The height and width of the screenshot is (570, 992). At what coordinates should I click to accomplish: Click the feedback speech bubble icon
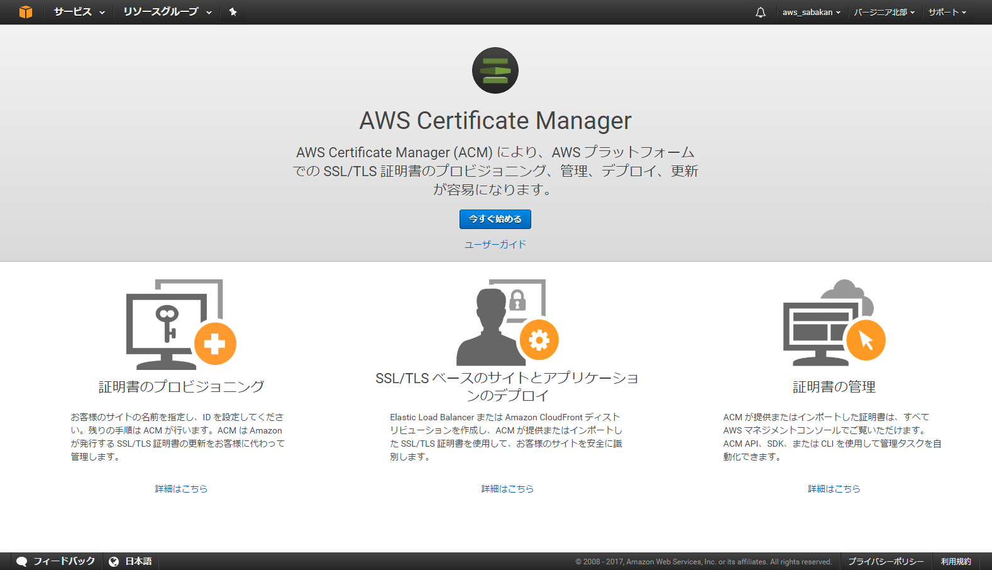[x=22, y=562]
